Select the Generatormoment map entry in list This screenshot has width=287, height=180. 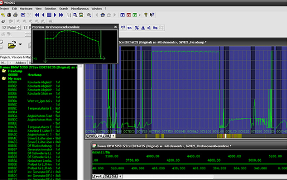(x=34, y=149)
